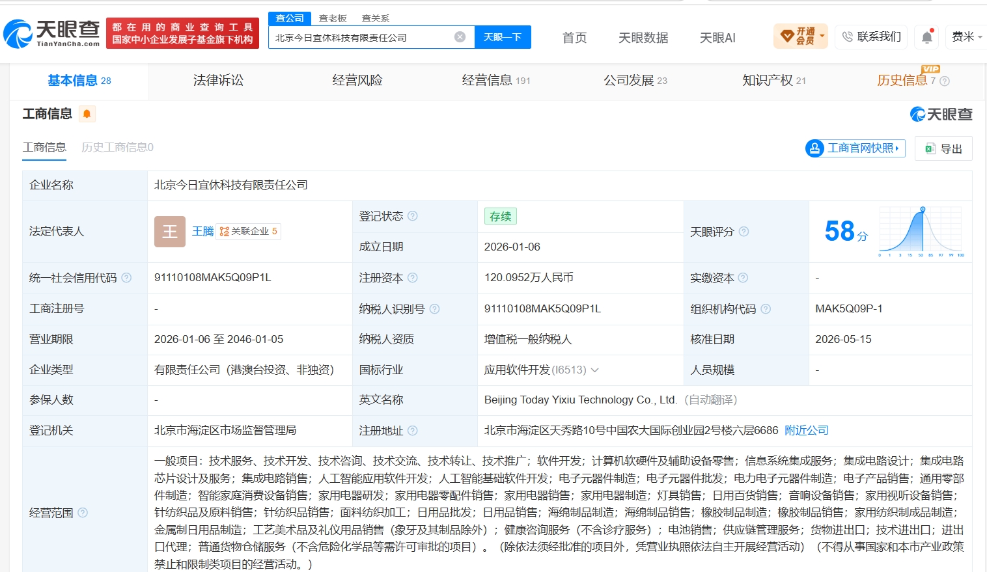987x572 pixels.
Task: Go to 首页 in top navigation
Action: pos(575,38)
